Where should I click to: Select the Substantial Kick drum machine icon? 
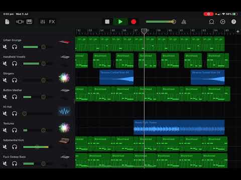[64, 141]
